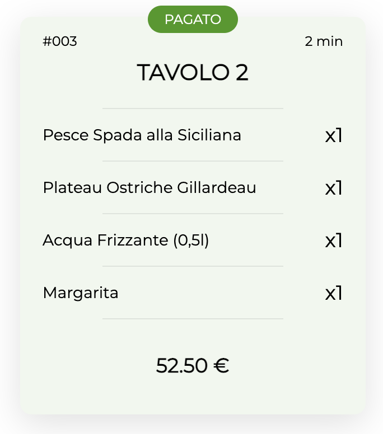Screen dimensions: 383x434
Task: Select Plateau Ostriche Gillardeau item
Action: (x=150, y=188)
